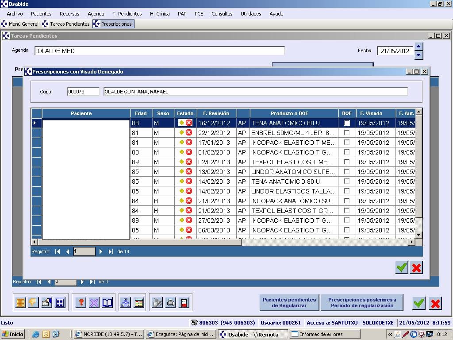The height and width of the screenshot is (340, 453).
Task: Click the printer icon in bottom toolbar
Action: [170, 303]
